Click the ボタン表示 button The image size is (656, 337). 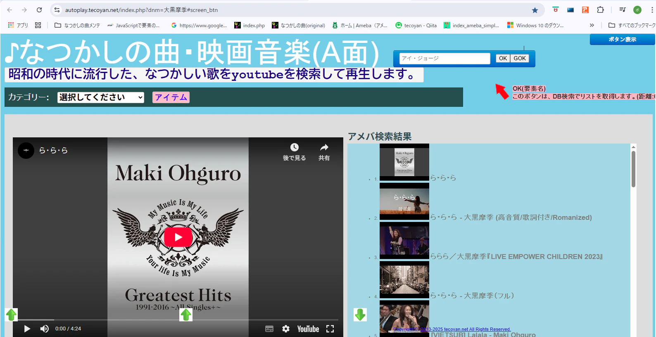point(622,39)
